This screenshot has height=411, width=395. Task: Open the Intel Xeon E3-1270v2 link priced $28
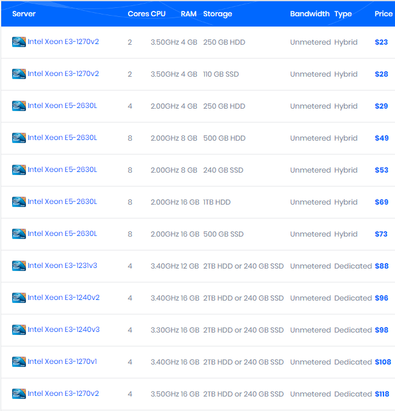63,74
